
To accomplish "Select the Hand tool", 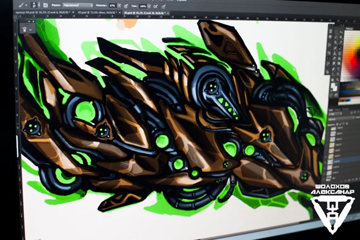I will click(332, 80).
